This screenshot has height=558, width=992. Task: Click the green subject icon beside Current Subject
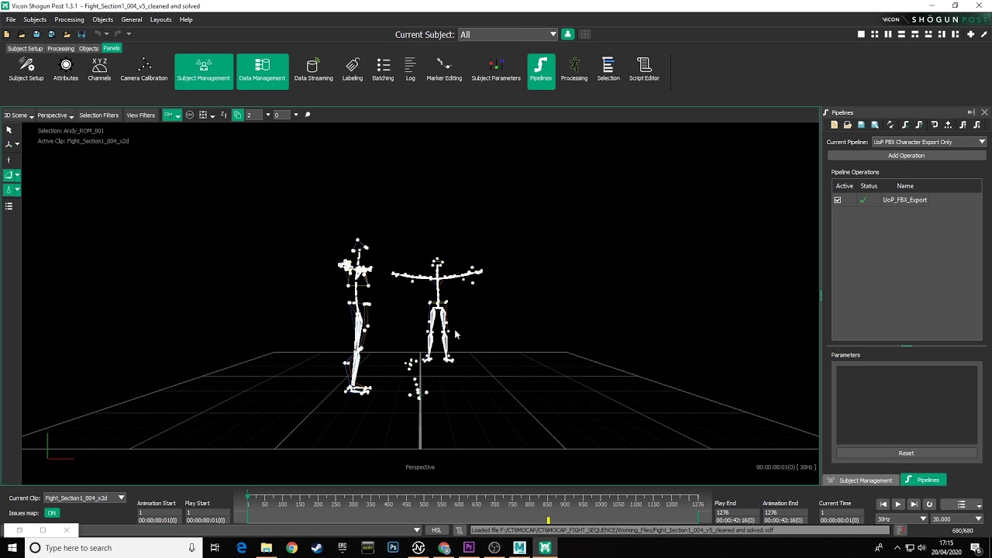pos(567,34)
